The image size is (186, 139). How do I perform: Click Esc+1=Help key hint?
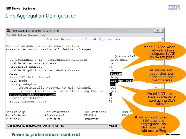click(16, 112)
